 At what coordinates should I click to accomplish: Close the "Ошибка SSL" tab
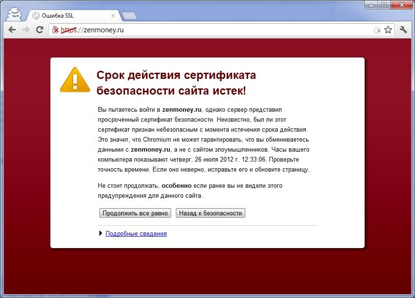coord(113,16)
